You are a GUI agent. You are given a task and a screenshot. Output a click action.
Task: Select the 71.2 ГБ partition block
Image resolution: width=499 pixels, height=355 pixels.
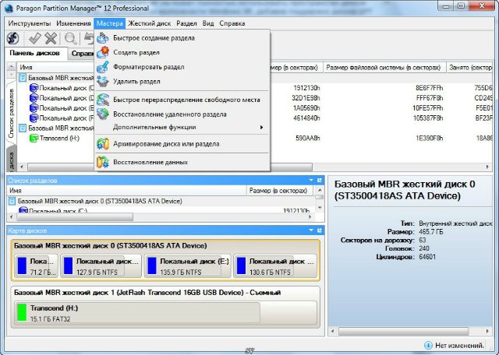pyautogui.click(x=37, y=266)
